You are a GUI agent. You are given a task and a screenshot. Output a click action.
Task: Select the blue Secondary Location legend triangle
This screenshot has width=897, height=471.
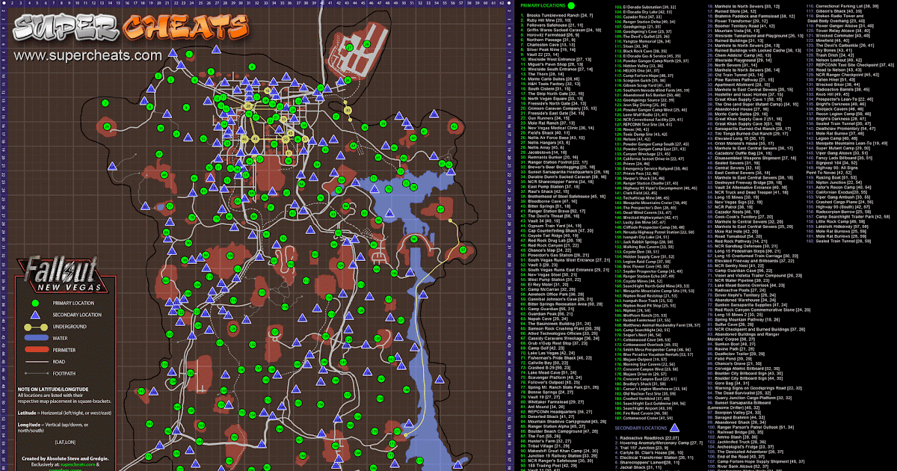tap(34, 316)
